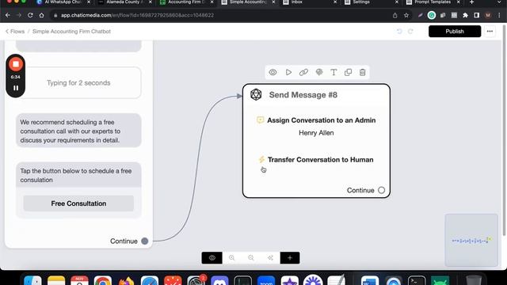Copy node link with the chain icon
This screenshot has height=285, width=507.
[x=303, y=72]
